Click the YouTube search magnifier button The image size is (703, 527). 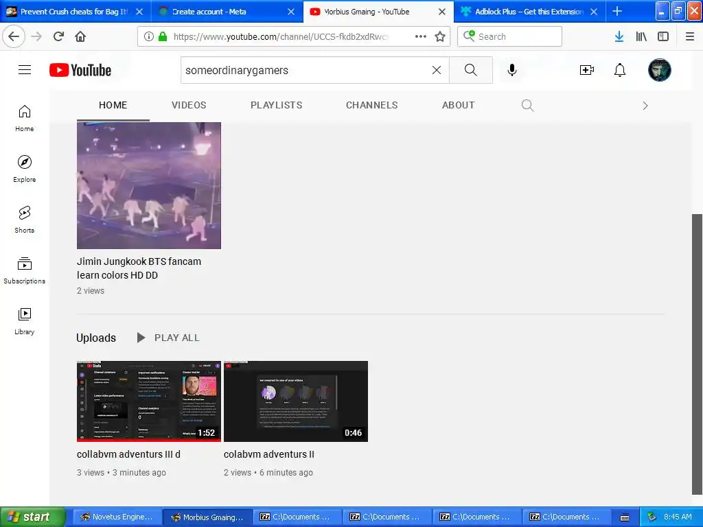click(471, 70)
